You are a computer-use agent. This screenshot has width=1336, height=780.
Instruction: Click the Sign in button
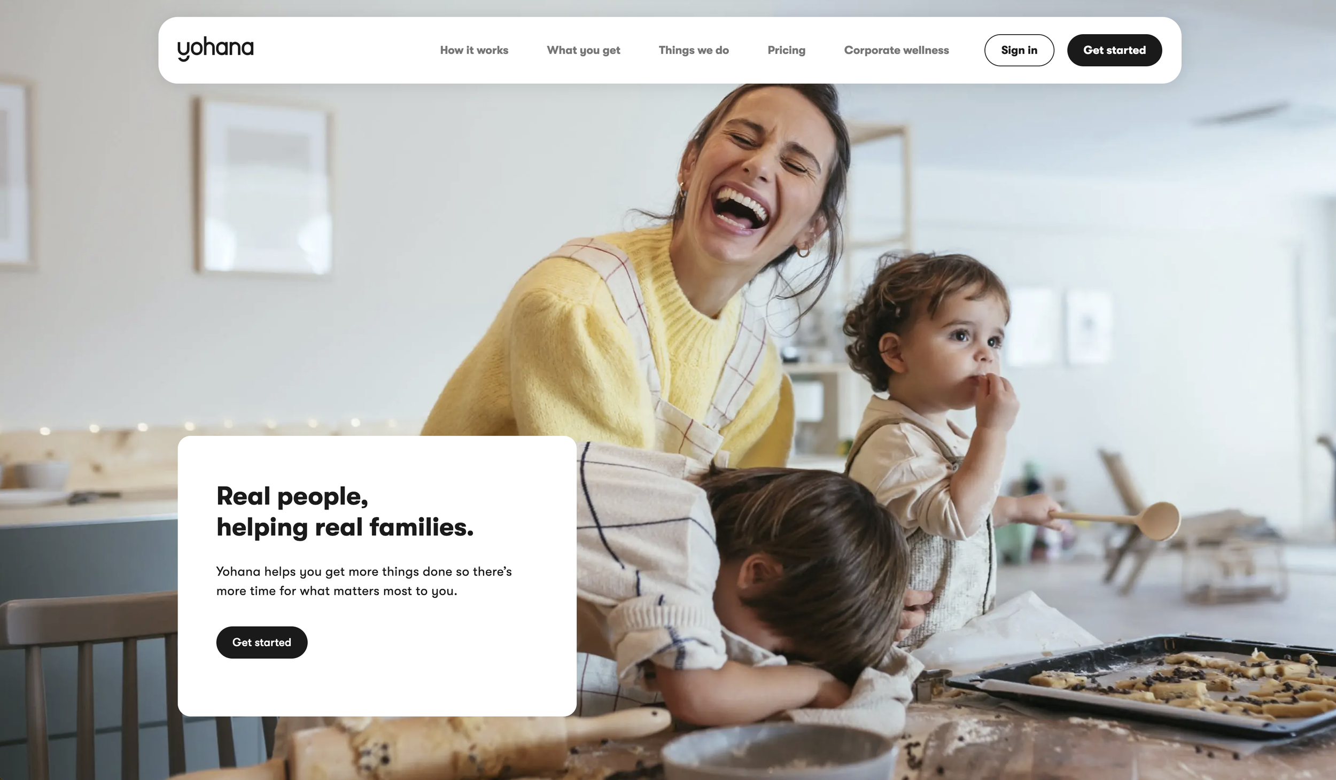point(1019,50)
